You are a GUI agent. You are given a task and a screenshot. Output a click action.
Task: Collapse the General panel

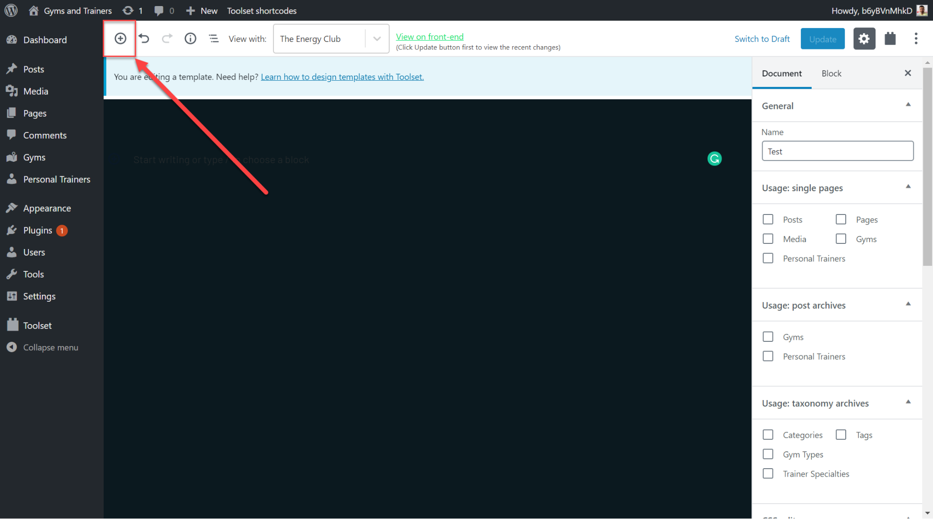tap(908, 104)
